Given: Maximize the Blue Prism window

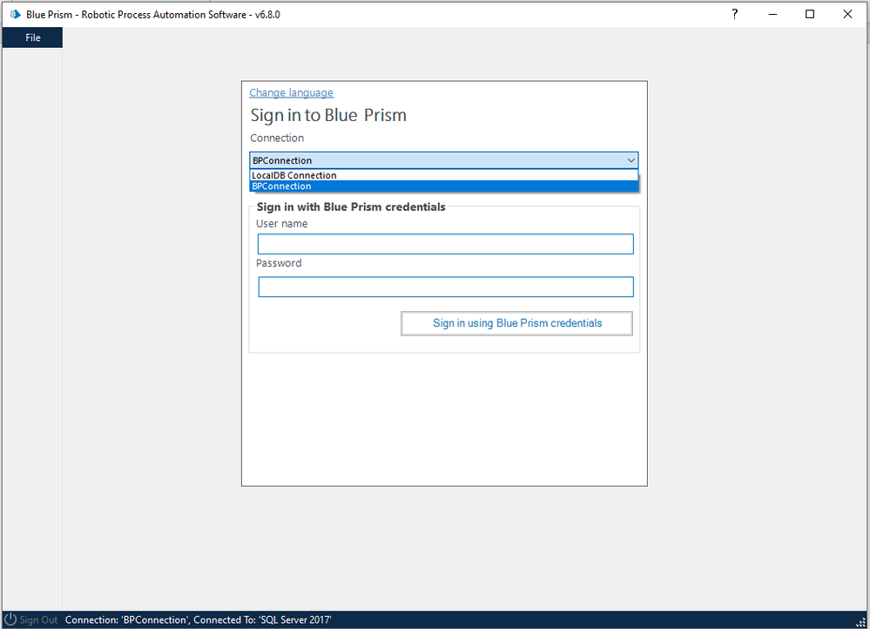Looking at the screenshot, I should click(x=810, y=14).
